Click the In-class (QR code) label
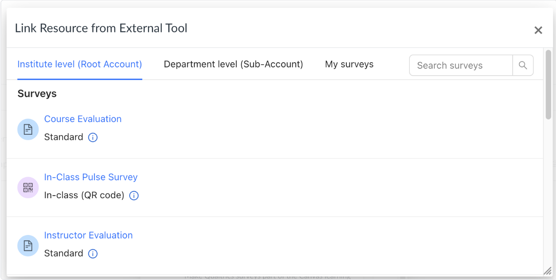 point(84,195)
